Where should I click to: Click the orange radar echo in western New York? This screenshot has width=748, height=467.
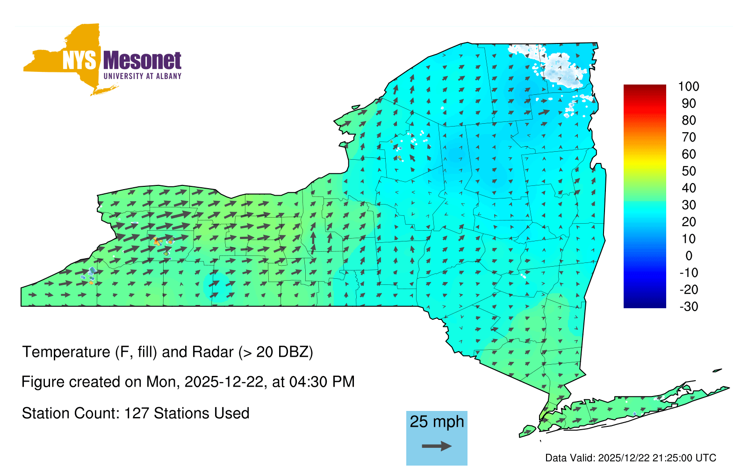[157, 241]
